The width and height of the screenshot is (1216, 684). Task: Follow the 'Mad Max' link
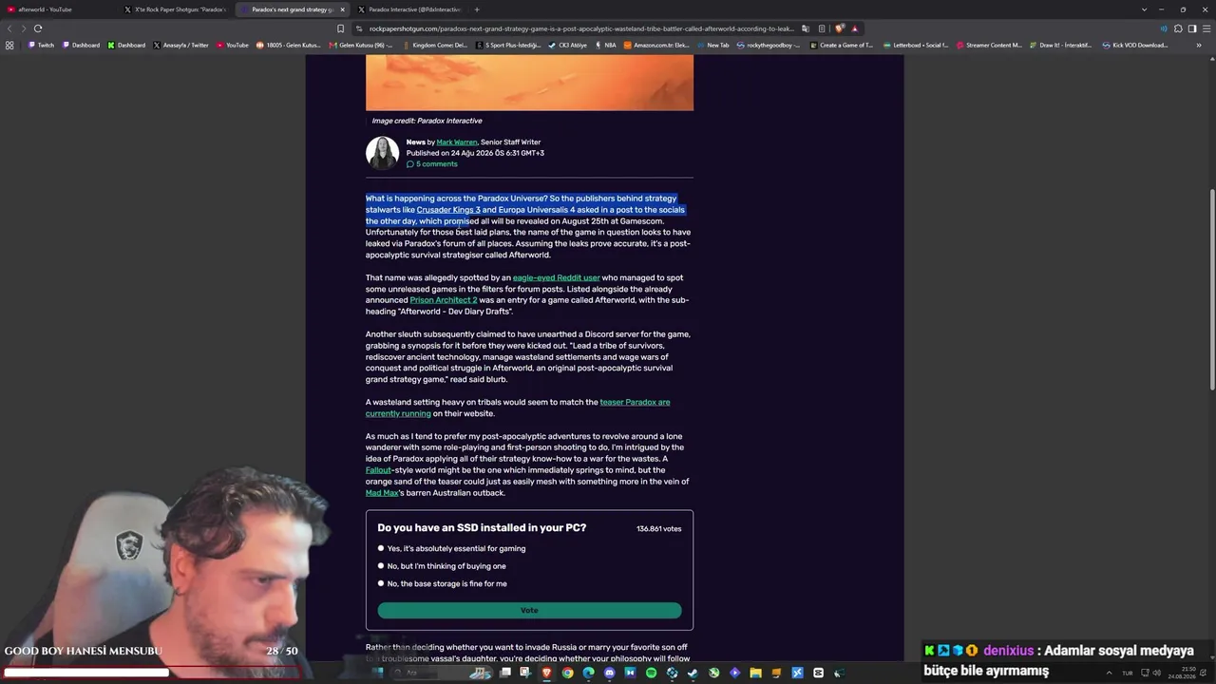(382, 493)
